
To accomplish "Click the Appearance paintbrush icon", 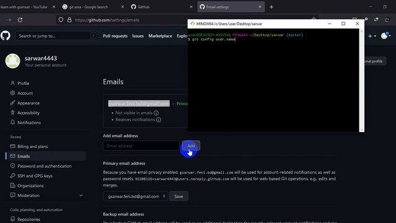I will tap(12, 103).
